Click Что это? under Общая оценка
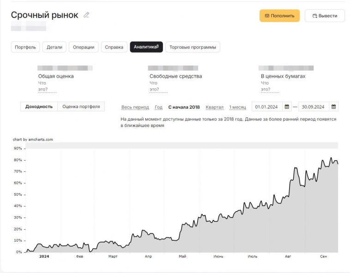The width and height of the screenshot is (350, 273). click(42, 86)
